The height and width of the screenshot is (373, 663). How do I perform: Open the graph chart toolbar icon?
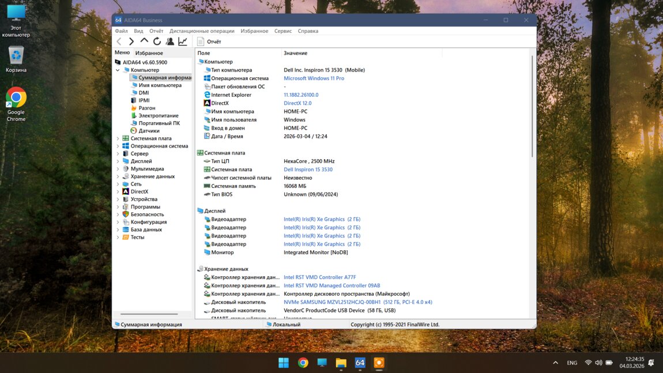click(183, 42)
